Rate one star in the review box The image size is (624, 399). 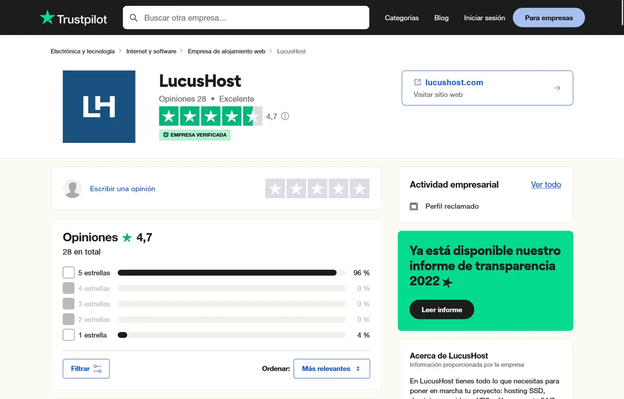pos(275,189)
